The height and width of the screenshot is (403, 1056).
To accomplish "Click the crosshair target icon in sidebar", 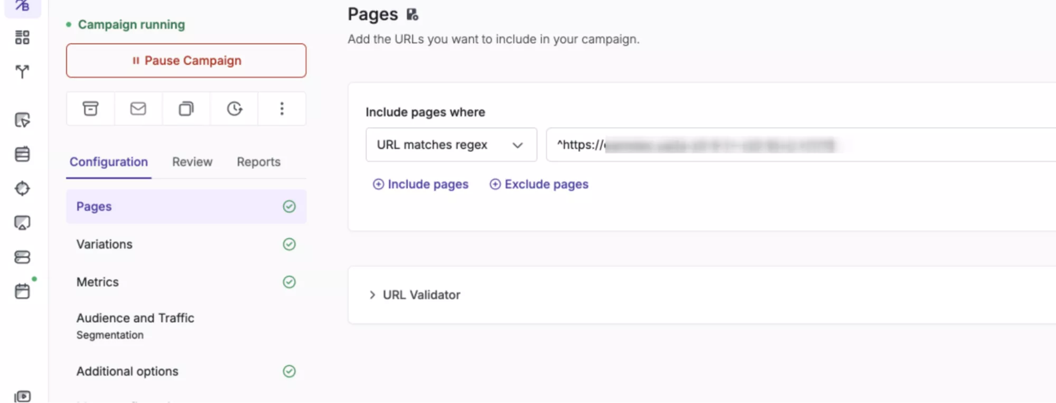I will click(x=22, y=189).
